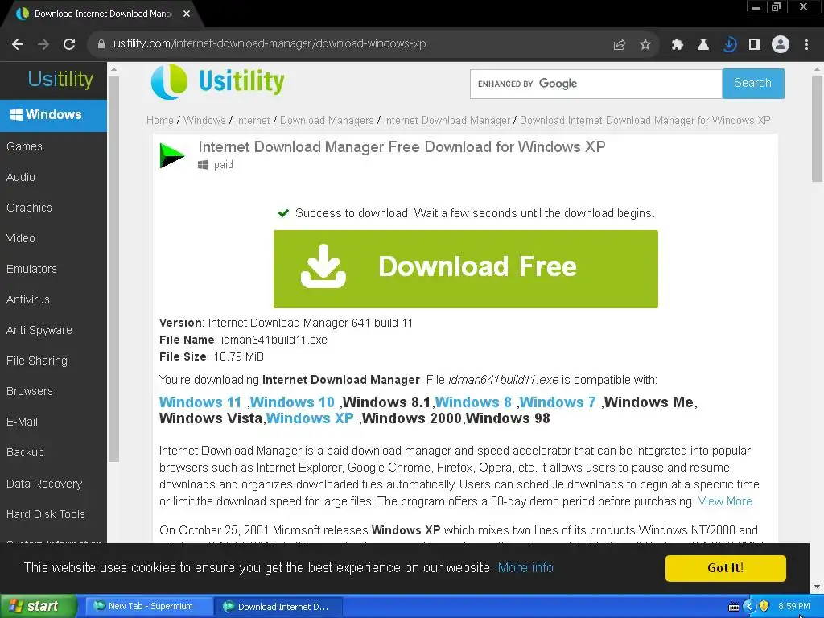This screenshot has width=824, height=618.
Task: Go back using the browser back arrow
Action: pyautogui.click(x=18, y=45)
